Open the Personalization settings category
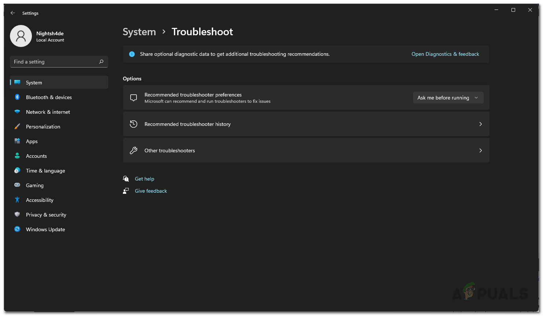The image size is (543, 316). (43, 127)
